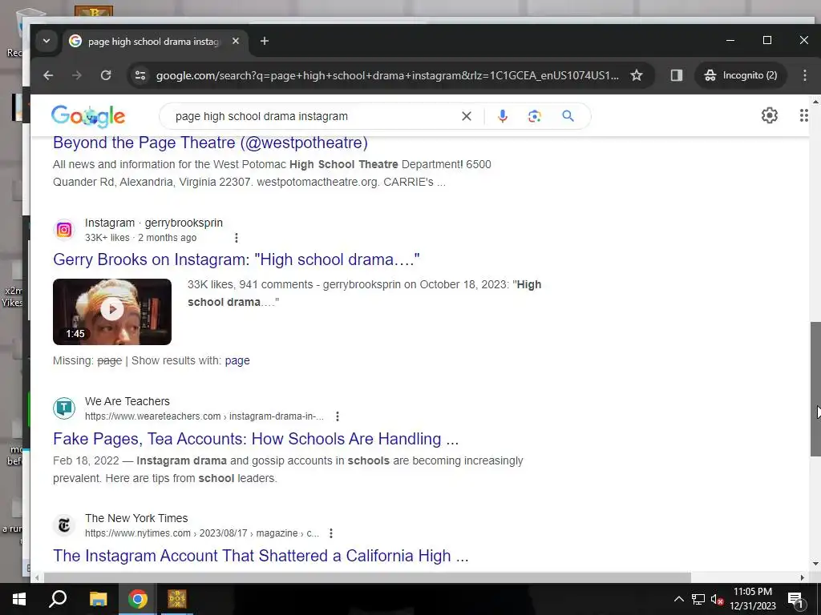Open Gerry Brooks on Instagram result
This screenshot has width=821, height=615.
pyautogui.click(x=237, y=259)
